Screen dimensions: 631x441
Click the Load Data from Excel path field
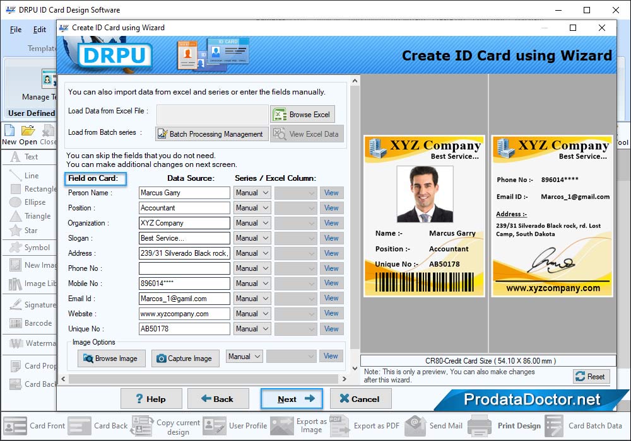coord(212,115)
